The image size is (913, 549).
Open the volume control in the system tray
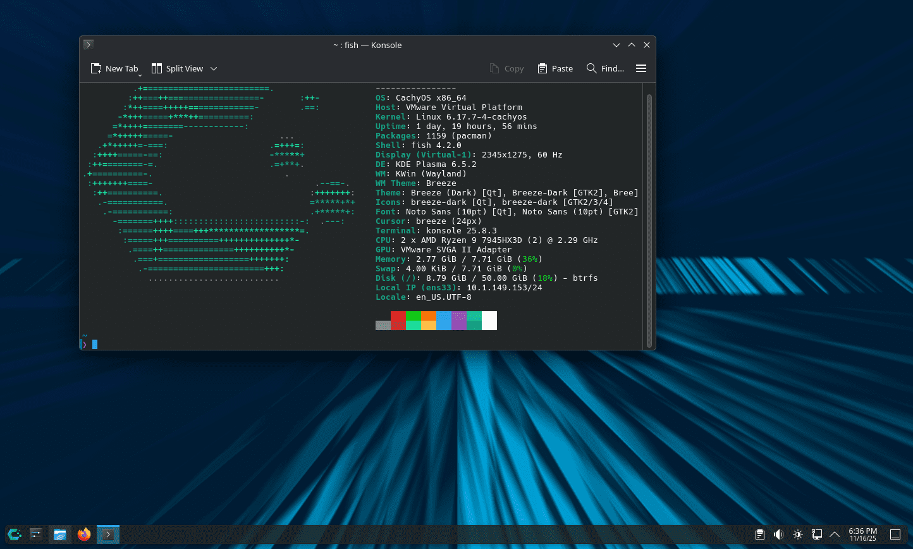(x=778, y=534)
